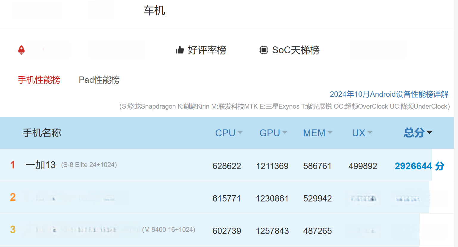458x247 pixels.
Task: Click UX score 499892
Action: 363,166
